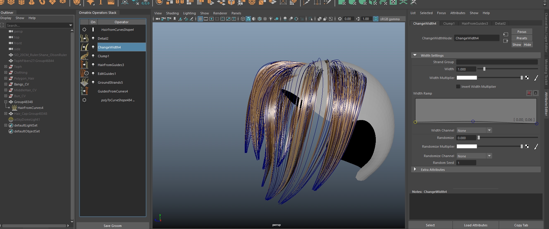Expand the Extra Attributes section

415,169
